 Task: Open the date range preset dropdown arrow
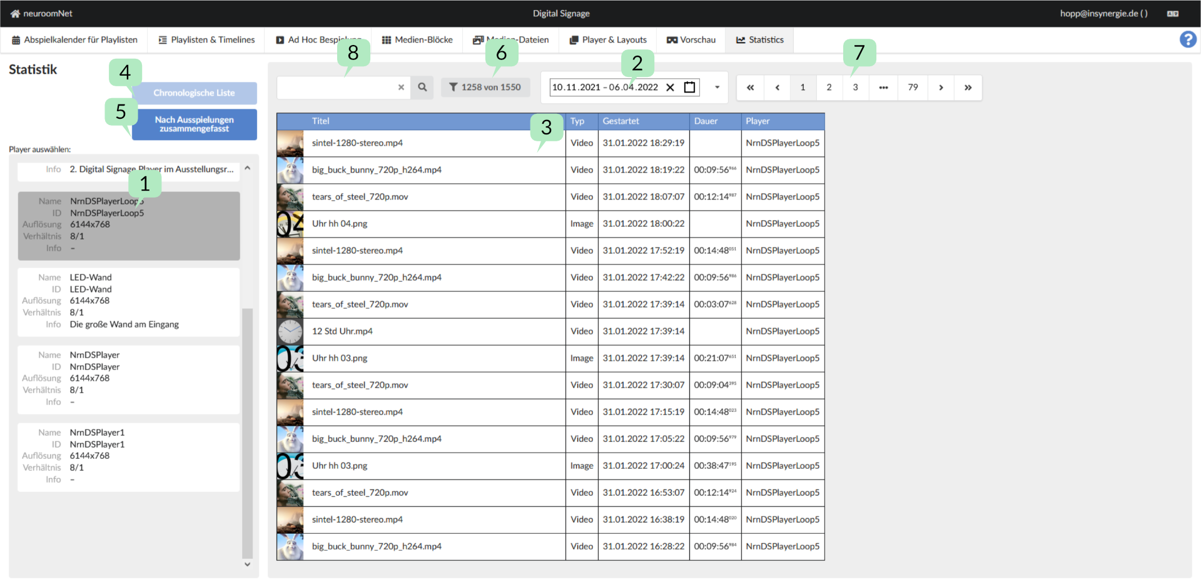tap(717, 88)
